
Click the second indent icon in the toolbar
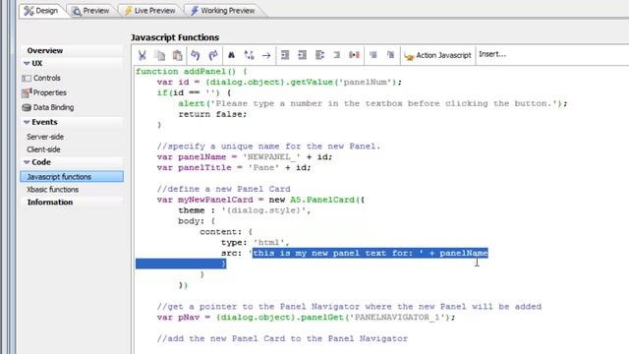coord(302,55)
